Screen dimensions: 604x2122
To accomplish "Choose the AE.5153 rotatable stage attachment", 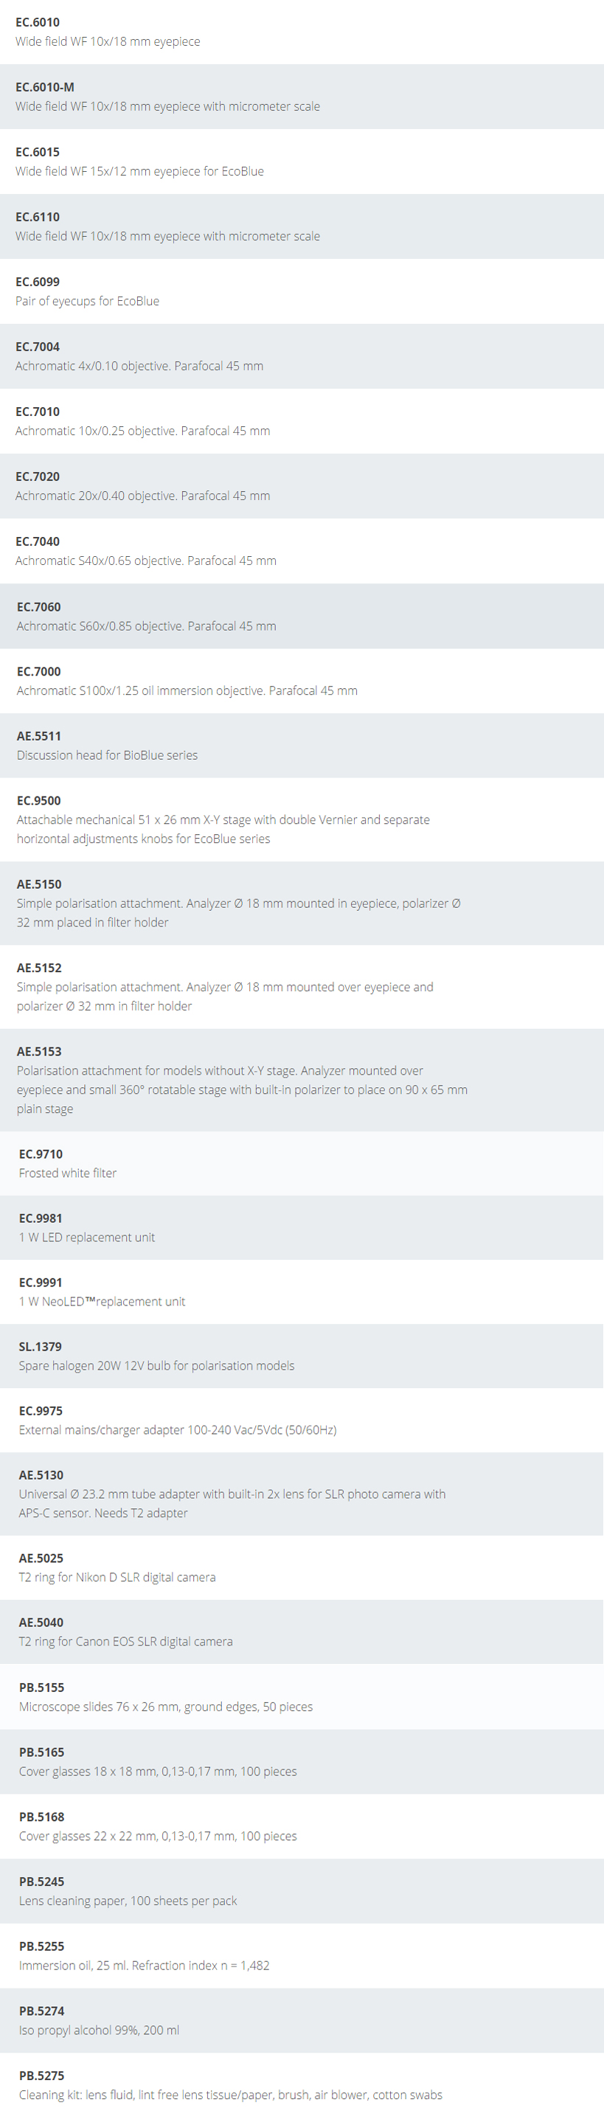I will pos(302,1080).
